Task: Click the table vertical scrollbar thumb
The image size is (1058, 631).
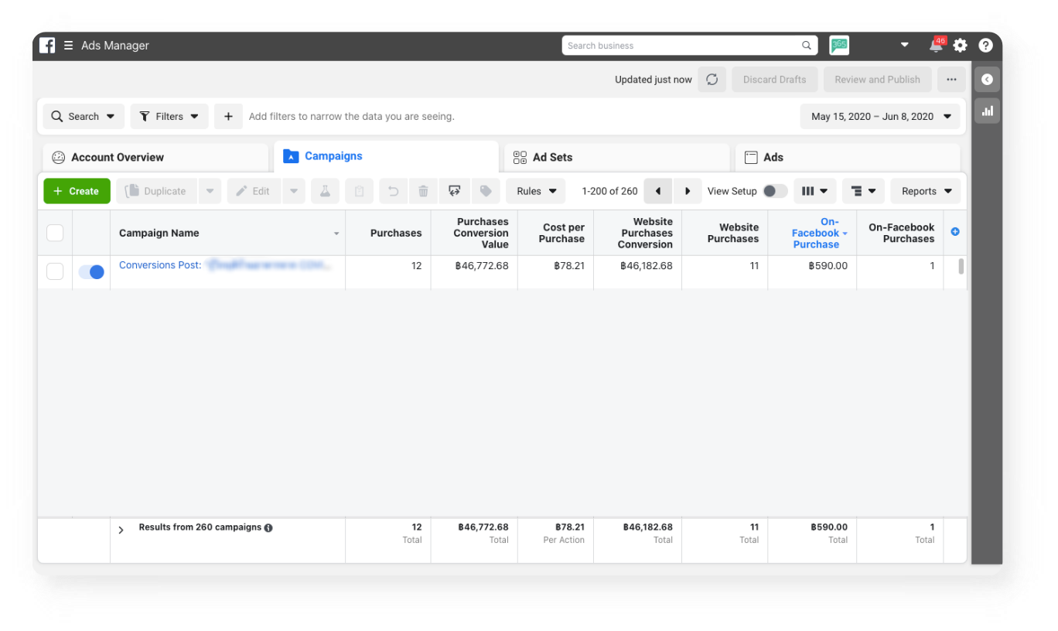Action: [961, 267]
